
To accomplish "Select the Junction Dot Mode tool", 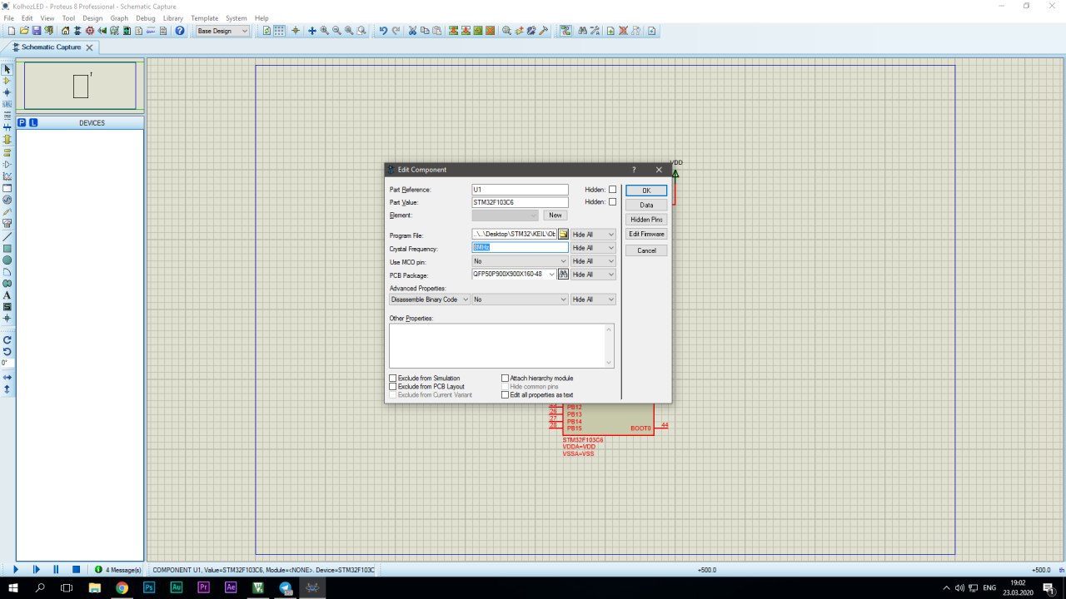I will coord(7,92).
